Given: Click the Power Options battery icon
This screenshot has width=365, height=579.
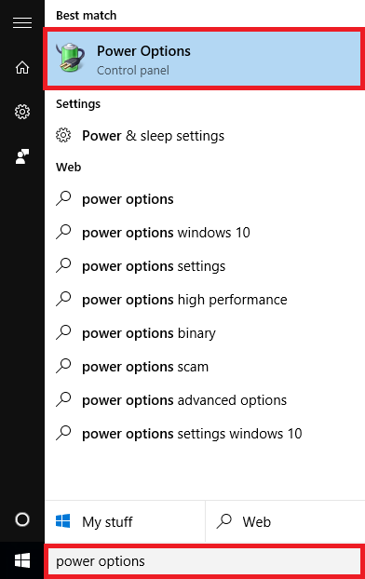Looking at the screenshot, I should tap(70, 58).
